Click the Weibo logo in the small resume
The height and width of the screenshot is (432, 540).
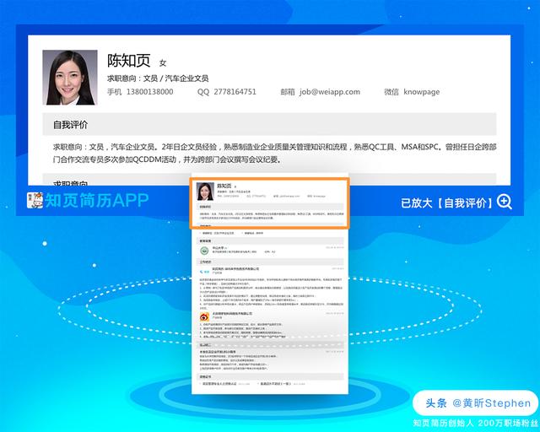click(204, 316)
